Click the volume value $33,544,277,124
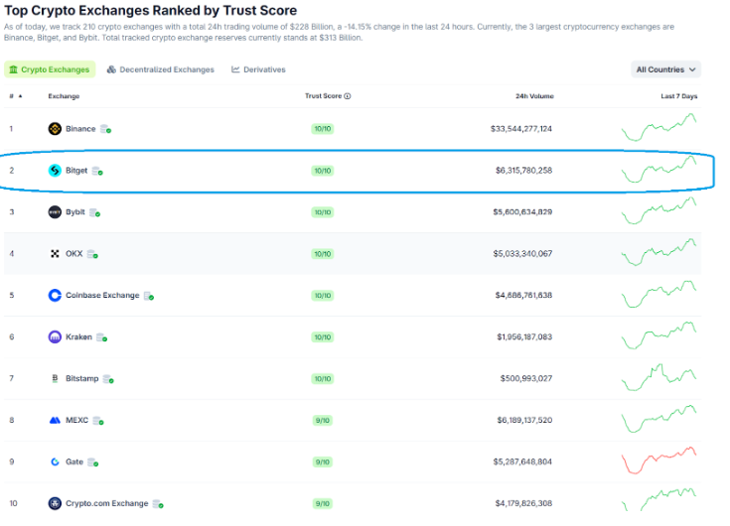 521,129
